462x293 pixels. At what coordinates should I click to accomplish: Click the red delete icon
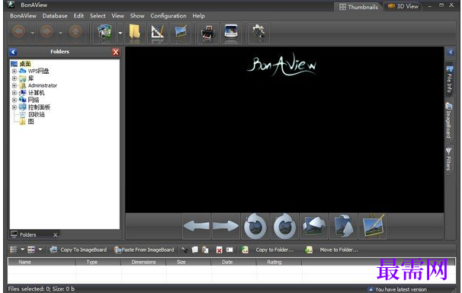[220, 250]
